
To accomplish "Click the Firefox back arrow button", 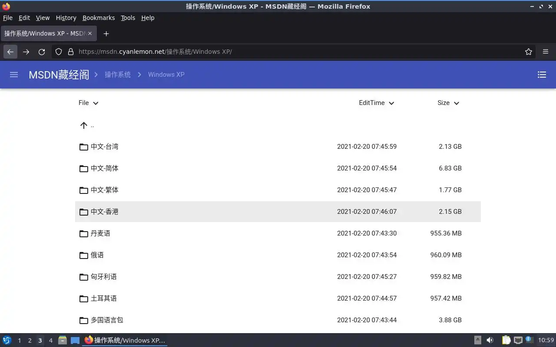I will (10, 52).
